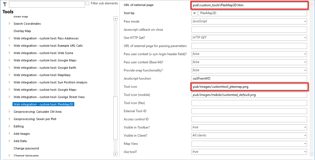Enable the Filter sub elements checkbox
Viewport: 315px width, 160px height.
click(x=87, y=3)
